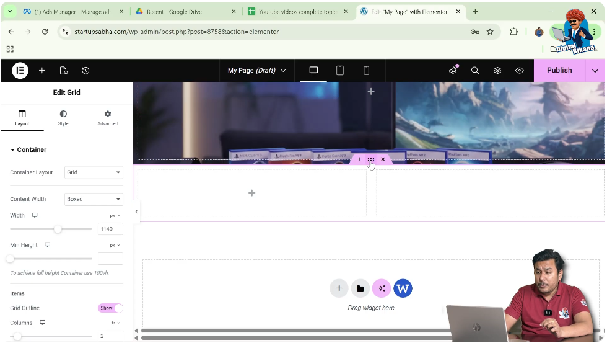Click the Min Height responsive device icon
The height and width of the screenshot is (343, 607).
[x=48, y=245]
